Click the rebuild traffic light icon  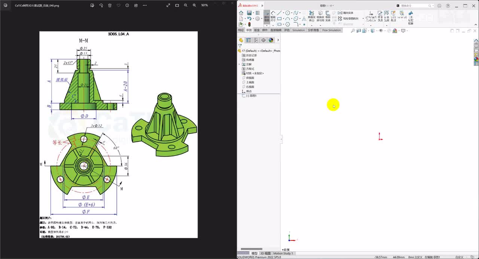pyautogui.click(x=249, y=24)
